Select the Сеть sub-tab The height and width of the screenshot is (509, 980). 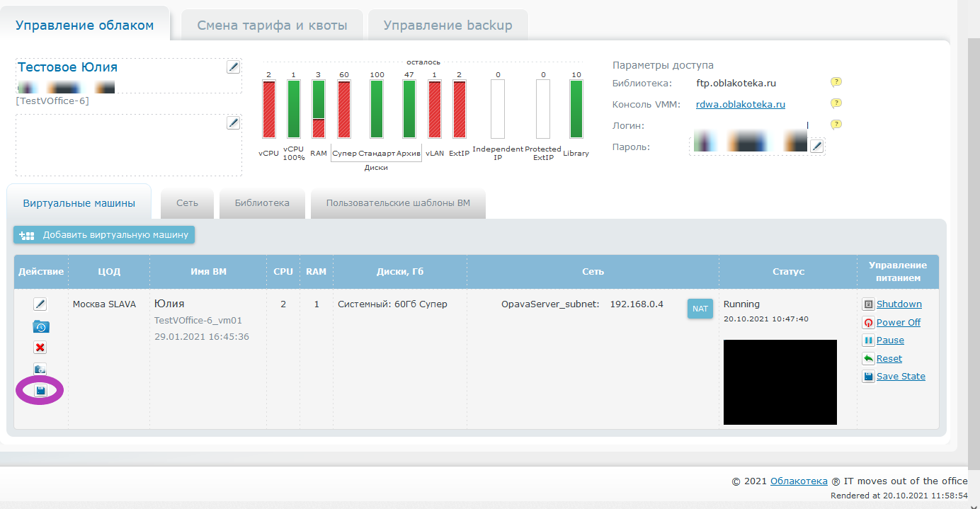(x=188, y=203)
